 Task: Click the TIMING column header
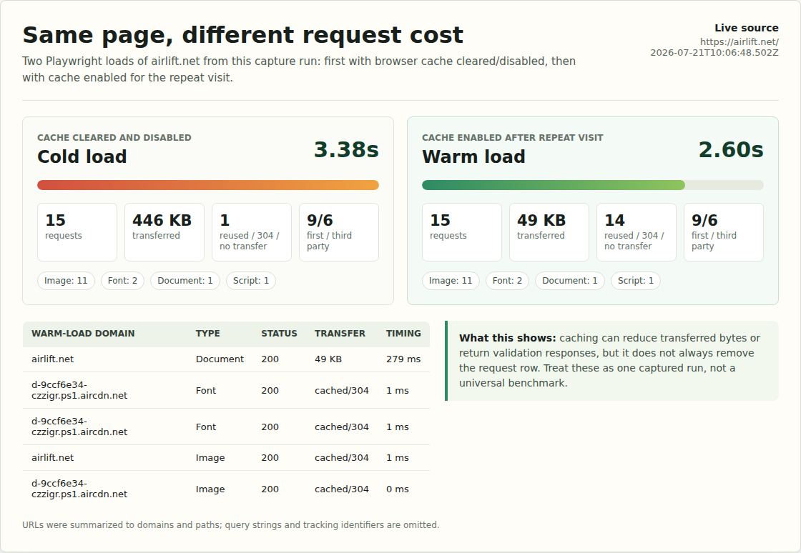[403, 333]
